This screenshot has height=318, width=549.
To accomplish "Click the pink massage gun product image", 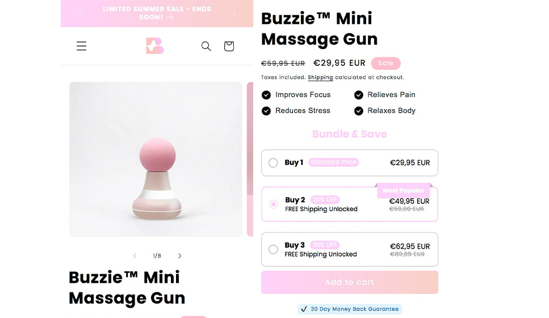I will (156, 160).
